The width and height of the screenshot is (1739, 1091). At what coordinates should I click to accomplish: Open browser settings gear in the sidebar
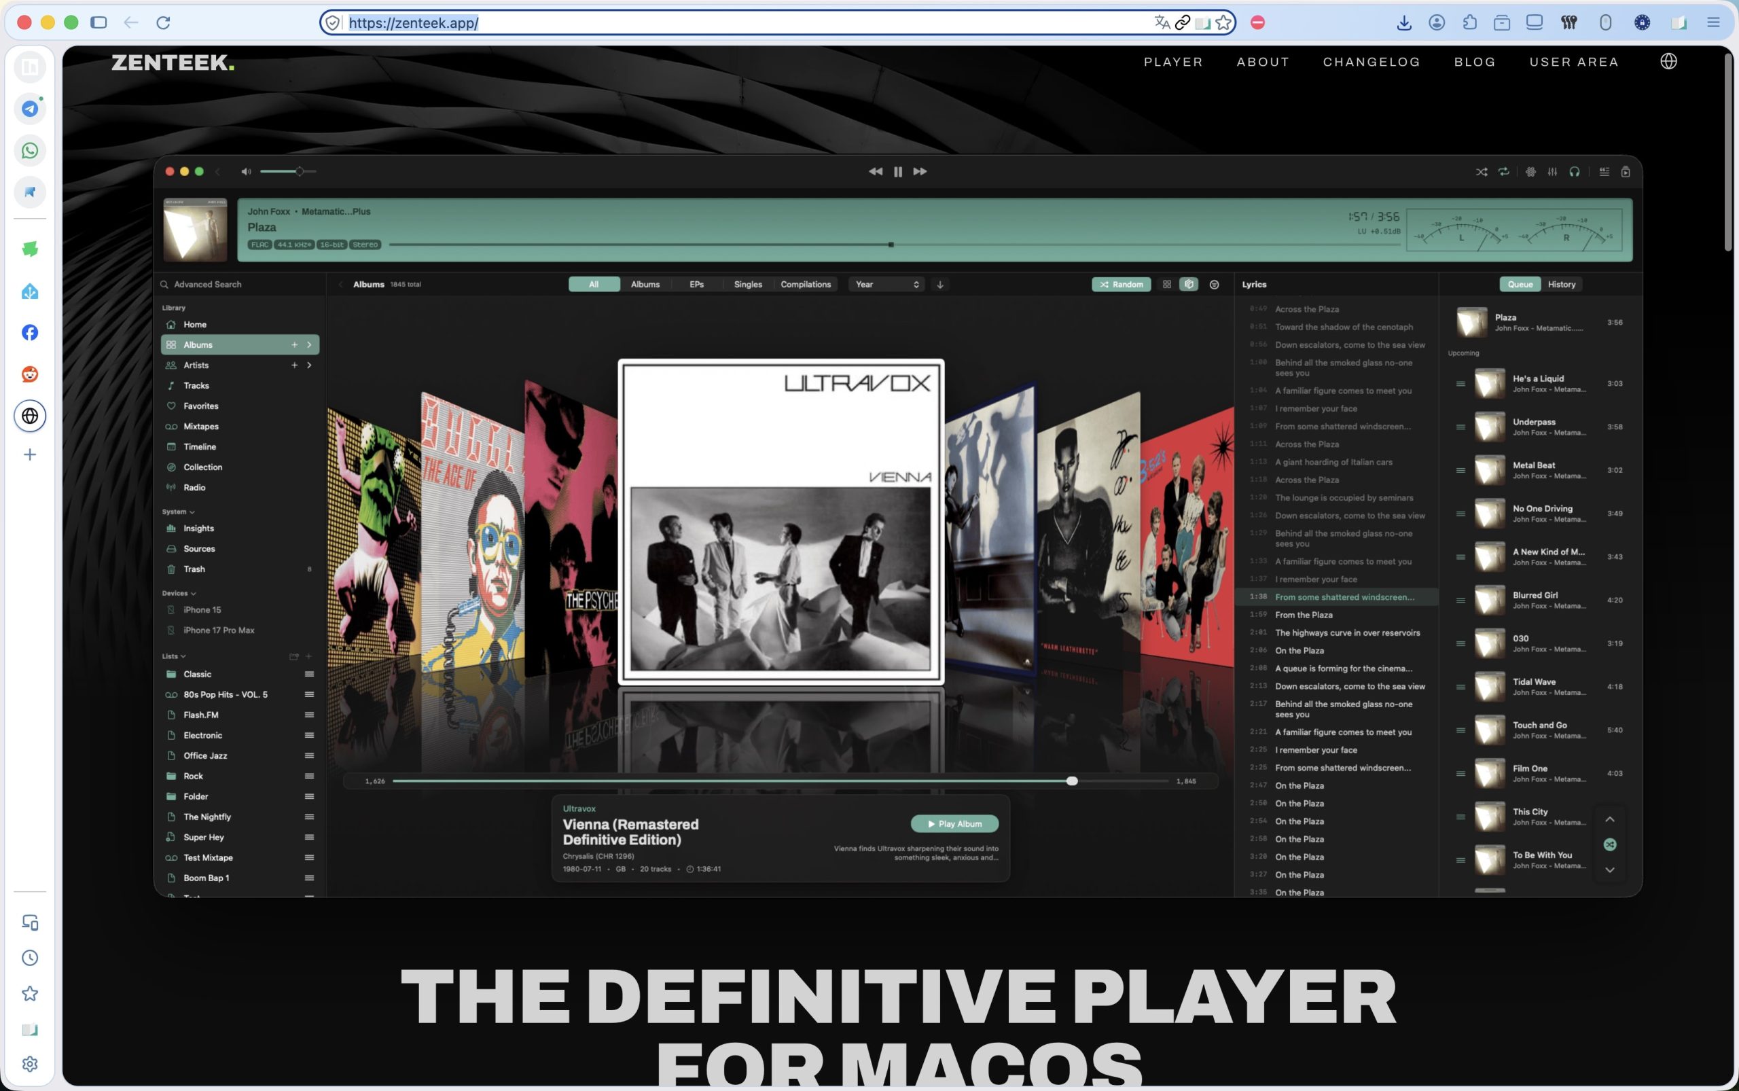click(31, 1064)
